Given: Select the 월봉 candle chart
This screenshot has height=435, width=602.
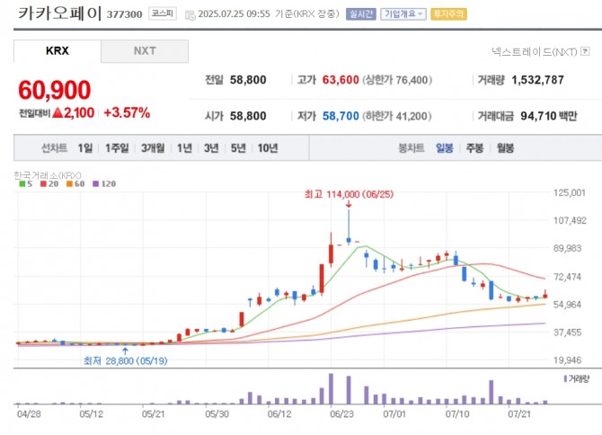Looking at the screenshot, I should [505, 147].
